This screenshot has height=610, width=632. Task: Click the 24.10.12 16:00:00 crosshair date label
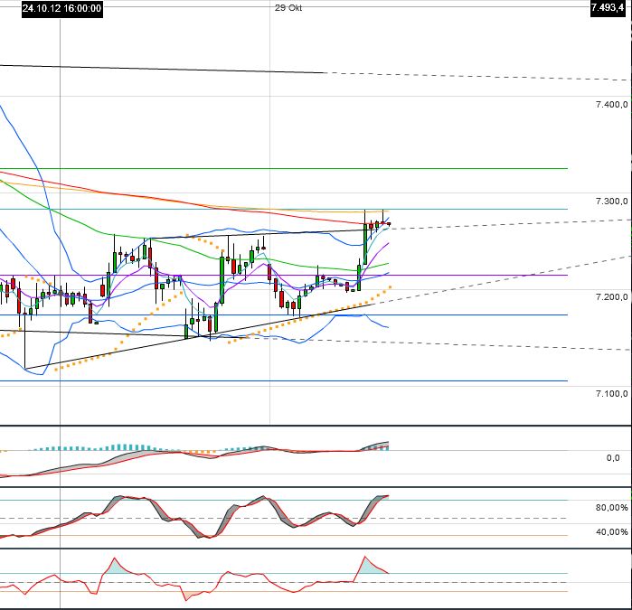pos(61,8)
